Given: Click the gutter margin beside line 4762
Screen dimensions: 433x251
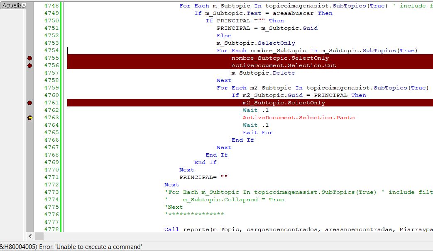Looking at the screenshot, I should [x=29, y=110].
